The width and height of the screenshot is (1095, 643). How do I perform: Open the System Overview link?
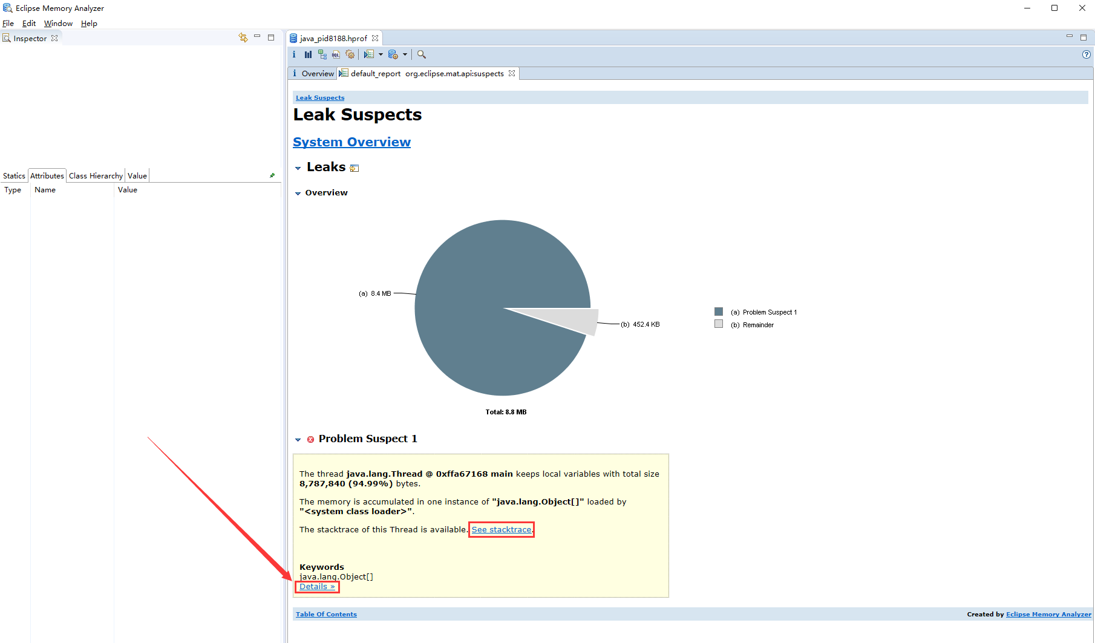[x=351, y=142]
